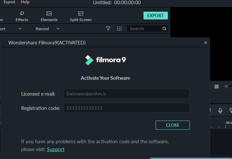This screenshot has width=232, height=159.
Task: Click the audio mixer icon beside microphone
Action: click(x=231, y=110)
